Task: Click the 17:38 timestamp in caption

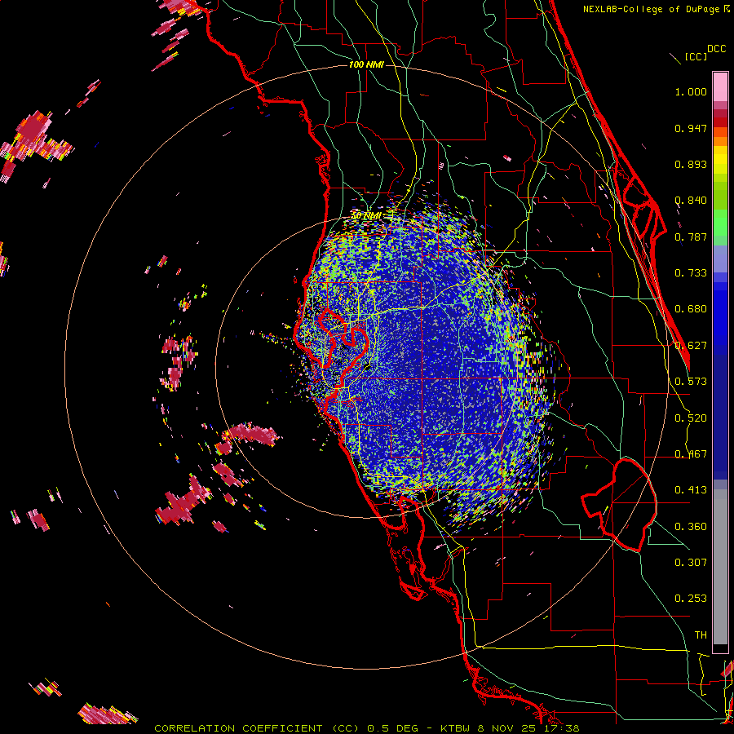Action: point(564,728)
